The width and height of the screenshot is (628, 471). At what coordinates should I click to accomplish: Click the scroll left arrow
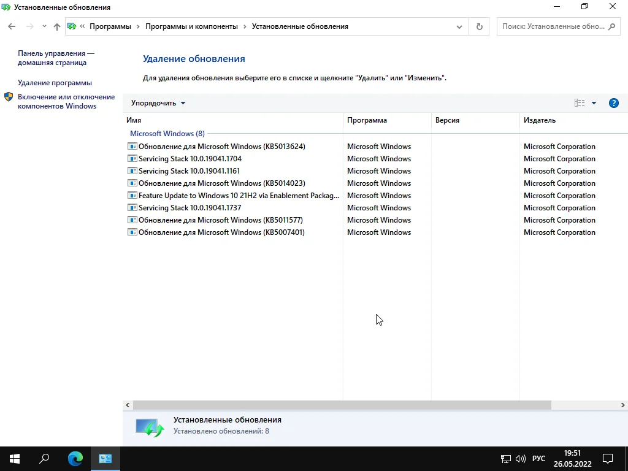pyautogui.click(x=128, y=405)
